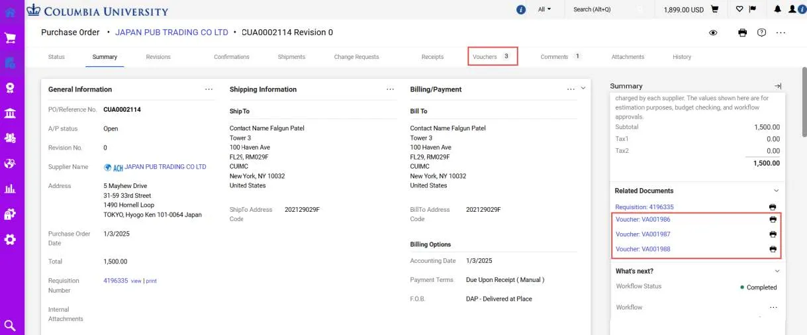Open Voucher: VA001987 link
The image size is (807, 335).
tap(643, 234)
